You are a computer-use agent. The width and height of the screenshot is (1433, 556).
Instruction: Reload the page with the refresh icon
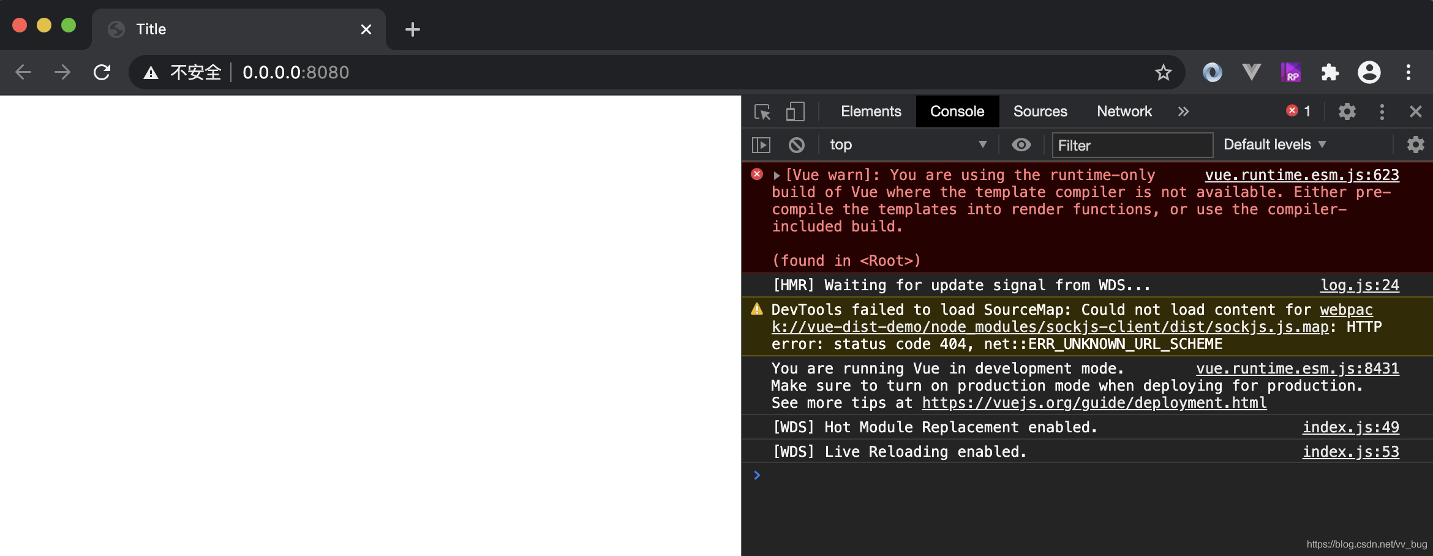(x=102, y=72)
